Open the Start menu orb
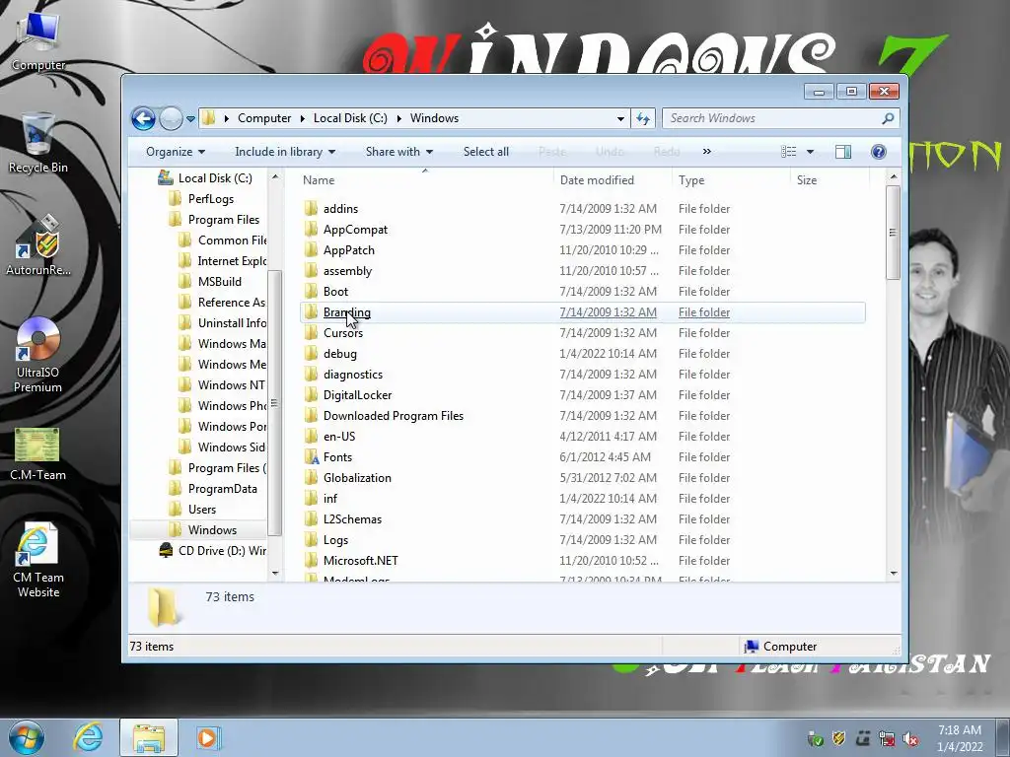 [x=27, y=737]
